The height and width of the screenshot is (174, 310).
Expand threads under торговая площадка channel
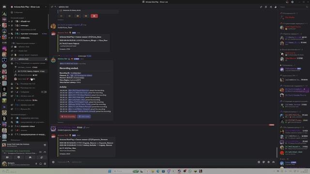tap(9, 34)
